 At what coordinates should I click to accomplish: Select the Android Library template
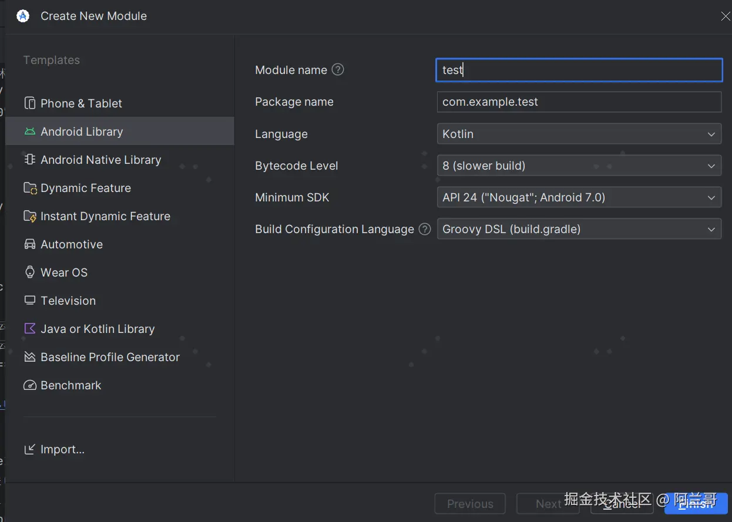tap(120, 132)
